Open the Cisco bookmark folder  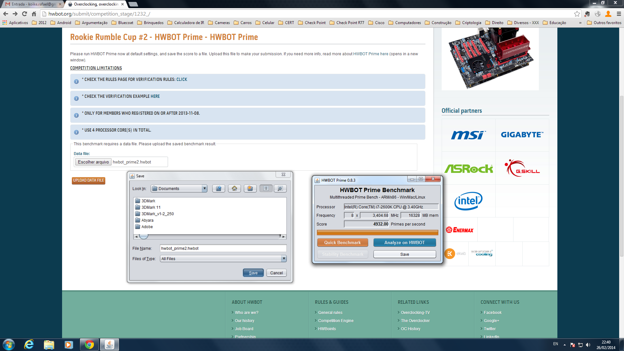pyautogui.click(x=376, y=23)
